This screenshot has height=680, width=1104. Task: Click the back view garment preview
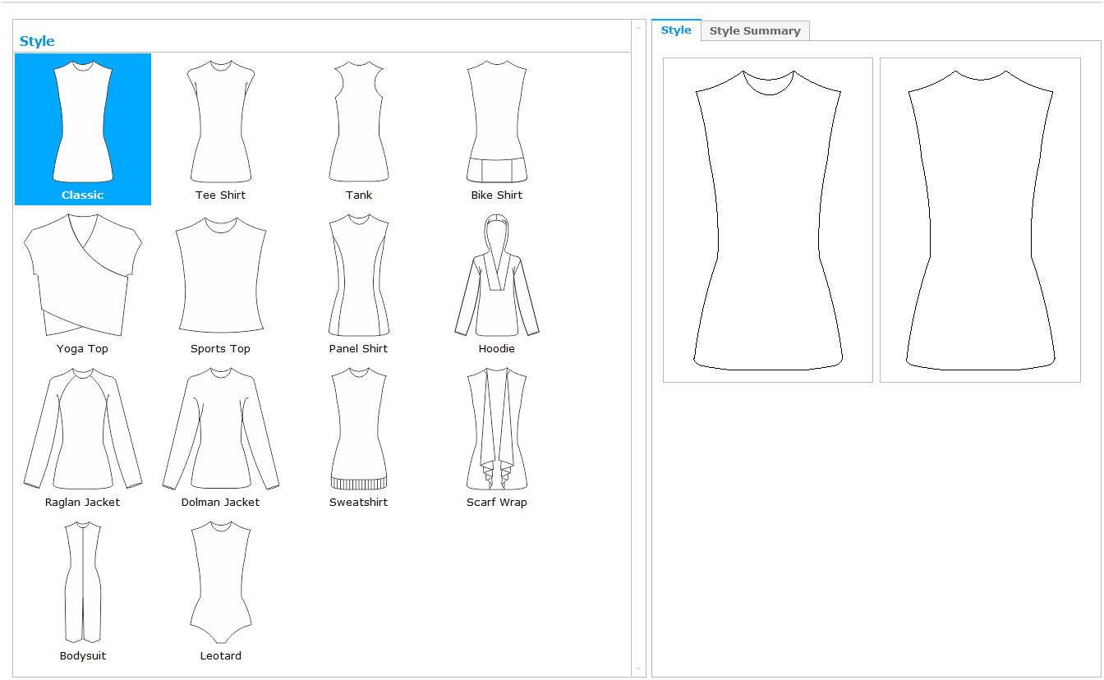coord(980,220)
